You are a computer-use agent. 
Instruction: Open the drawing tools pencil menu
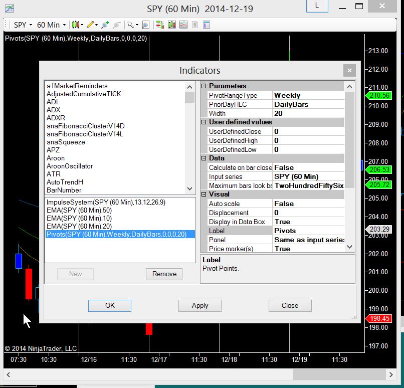tap(92, 25)
